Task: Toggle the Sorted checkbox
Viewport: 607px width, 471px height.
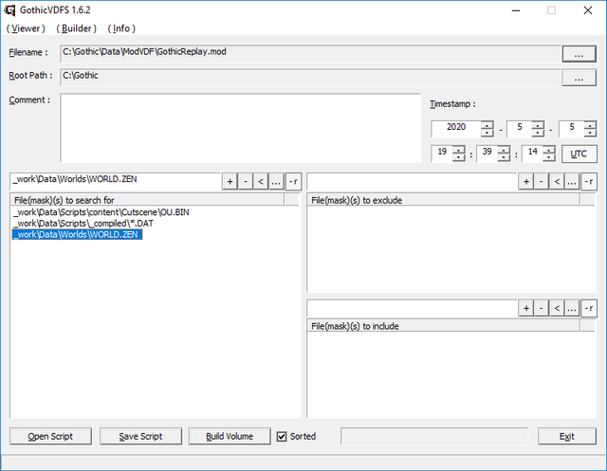Action: 282,437
